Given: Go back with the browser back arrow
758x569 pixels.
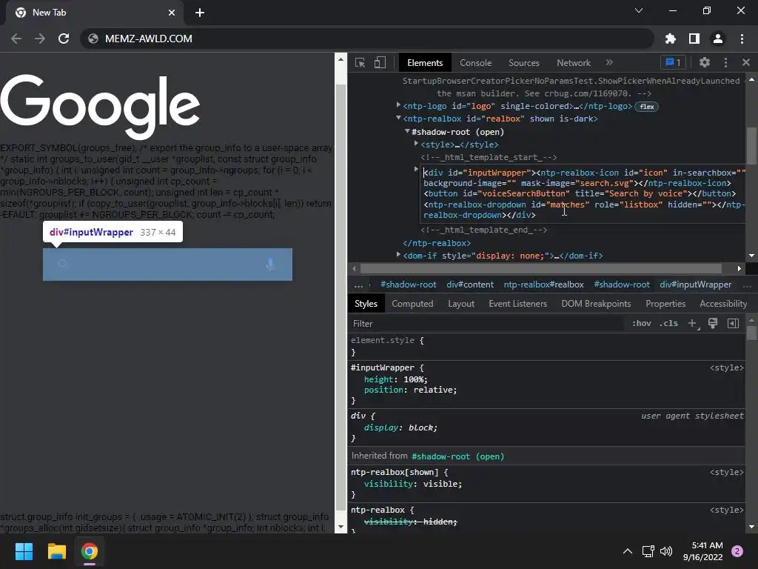Looking at the screenshot, I should (x=16, y=39).
